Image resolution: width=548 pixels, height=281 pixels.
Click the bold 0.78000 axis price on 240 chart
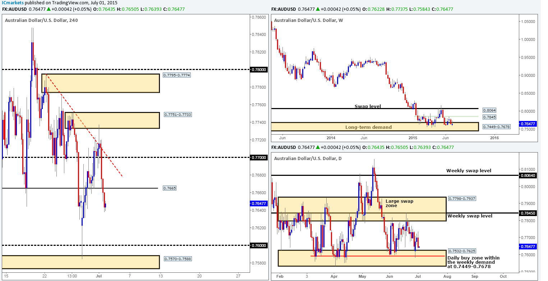coord(258,70)
